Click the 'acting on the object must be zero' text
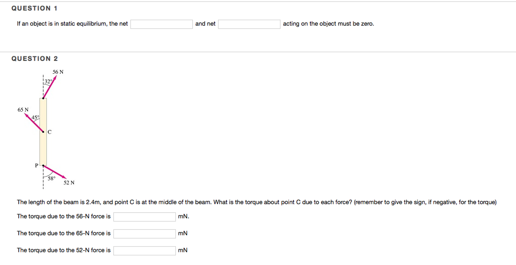516x265 pixels. [x=328, y=24]
